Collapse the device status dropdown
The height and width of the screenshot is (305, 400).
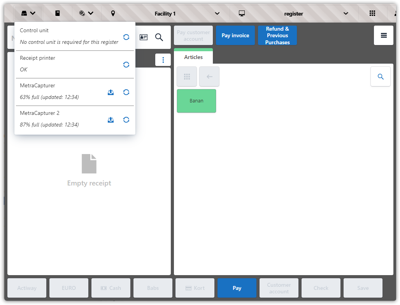[28, 14]
